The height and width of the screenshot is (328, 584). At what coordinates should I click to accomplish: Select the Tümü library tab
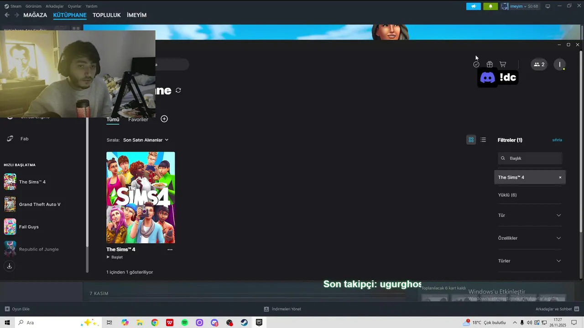[113, 119]
